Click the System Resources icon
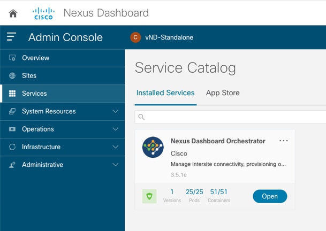This screenshot has height=231, width=326. [x=12, y=111]
